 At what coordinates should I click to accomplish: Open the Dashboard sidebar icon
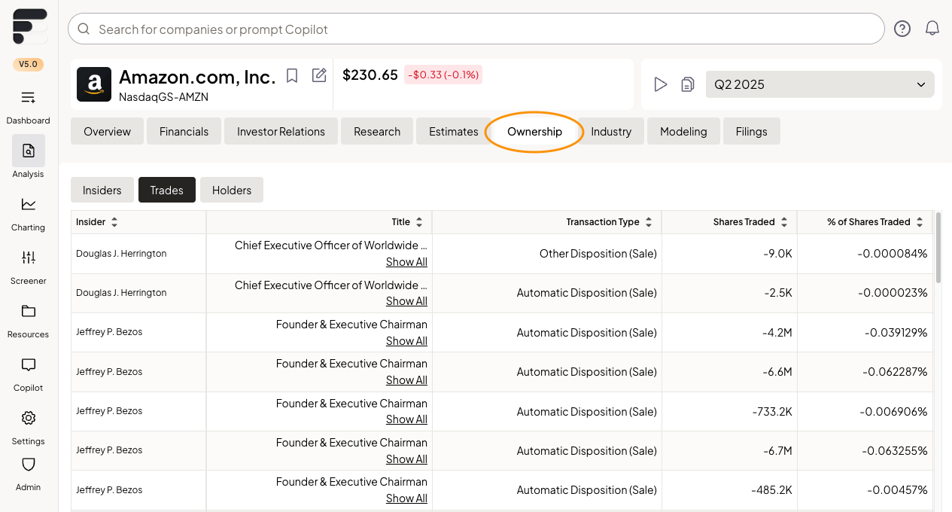pos(28,97)
